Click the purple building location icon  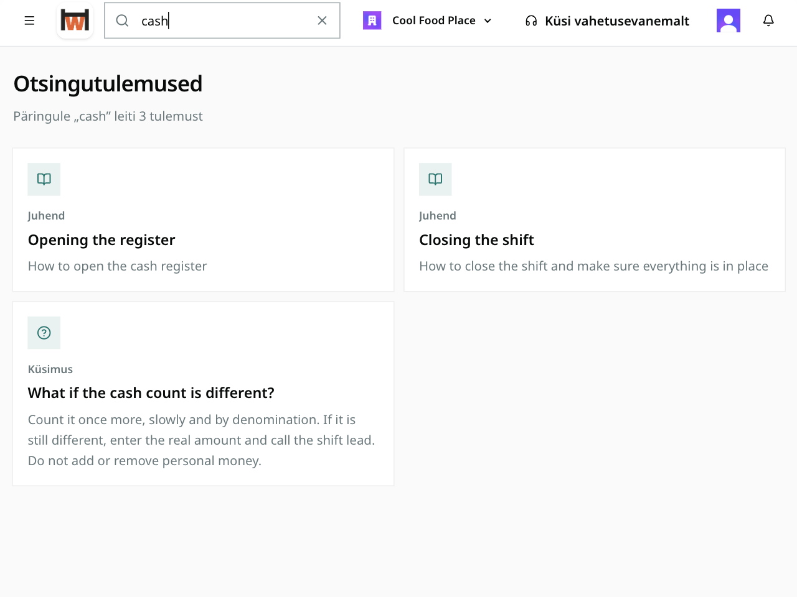(372, 21)
